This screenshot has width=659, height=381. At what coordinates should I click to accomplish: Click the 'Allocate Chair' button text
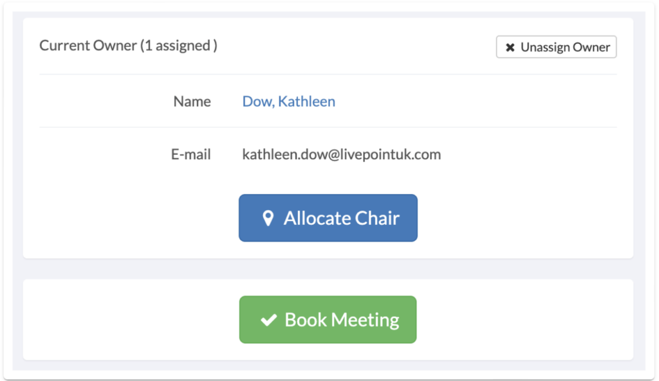(341, 218)
